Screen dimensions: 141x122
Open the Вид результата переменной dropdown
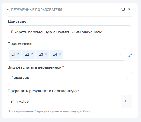70,78
